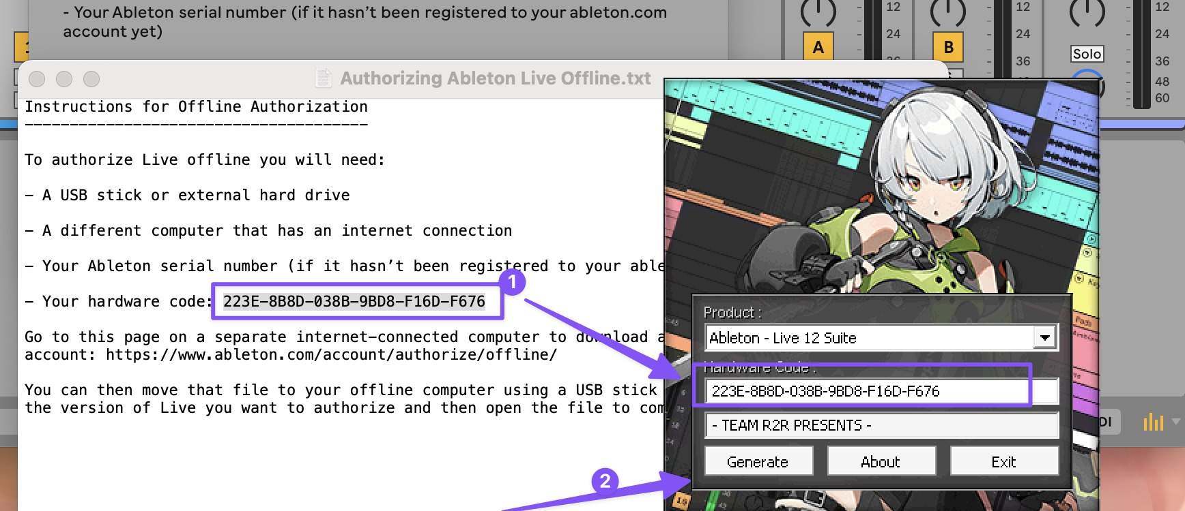
Task: Click the Exit button in the keygen
Action: pyautogui.click(x=1003, y=461)
